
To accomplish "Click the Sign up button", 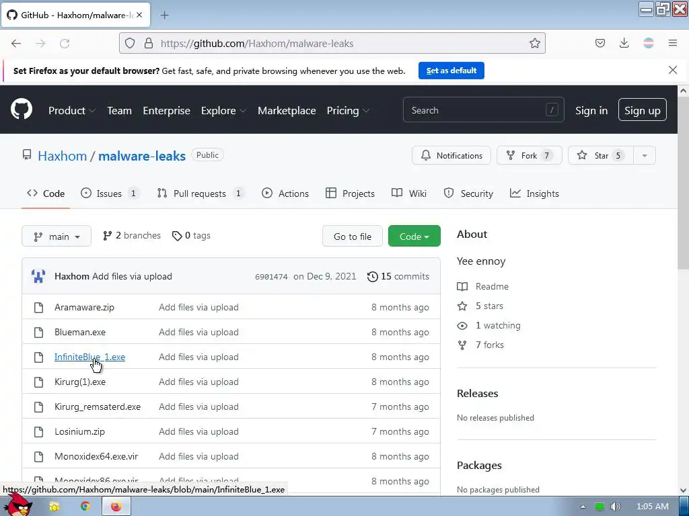I will tap(642, 110).
